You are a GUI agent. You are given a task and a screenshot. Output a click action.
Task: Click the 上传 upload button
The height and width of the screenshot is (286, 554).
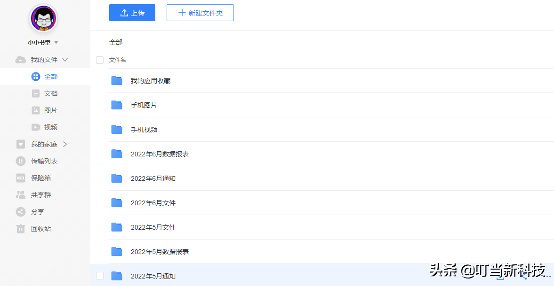click(132, 13)
